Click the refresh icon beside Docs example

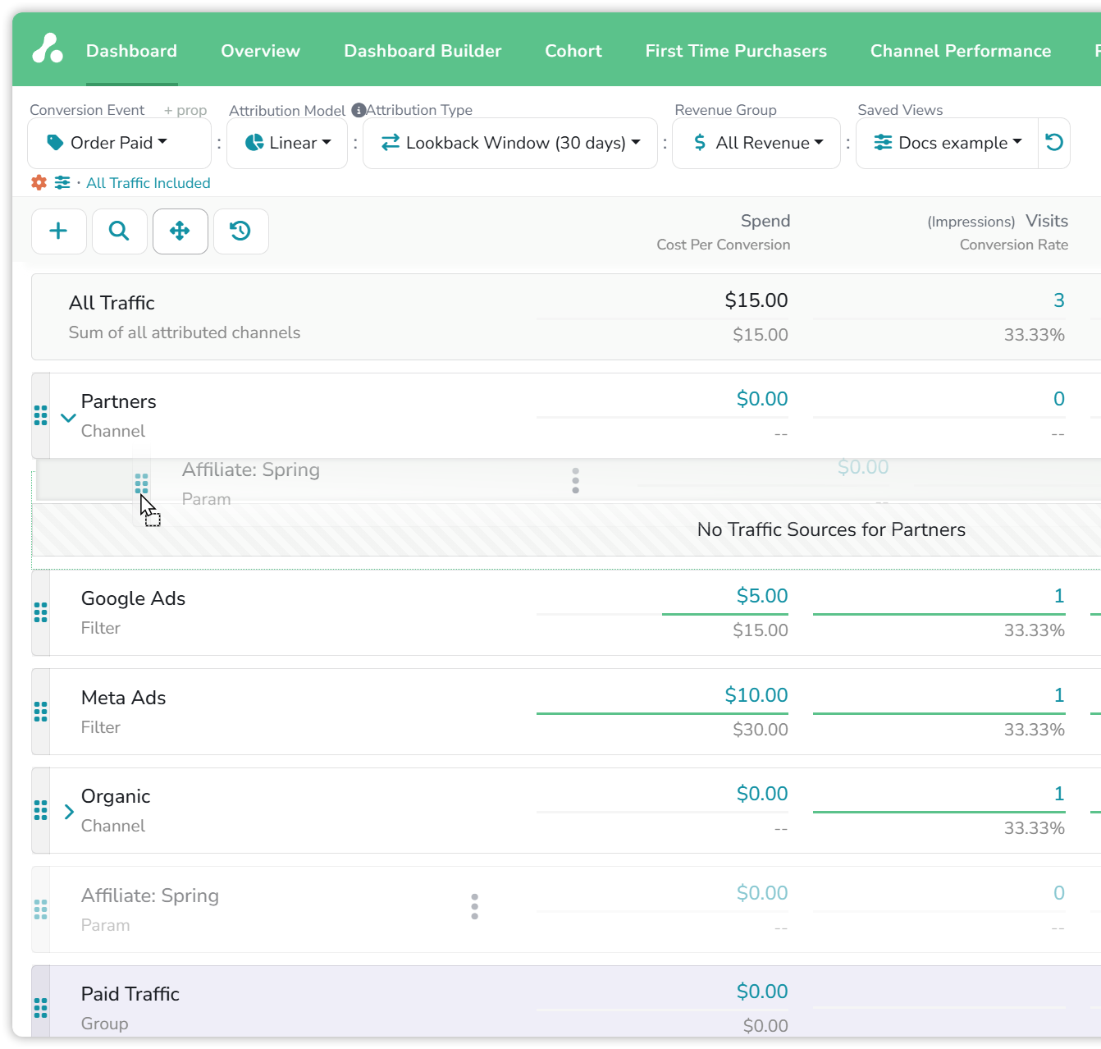tap(1054, 143)
